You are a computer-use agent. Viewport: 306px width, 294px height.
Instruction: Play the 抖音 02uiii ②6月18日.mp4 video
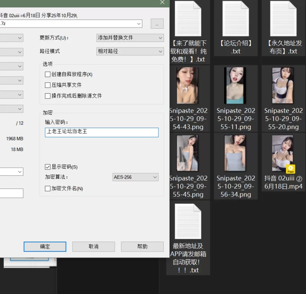pos(283,152)
